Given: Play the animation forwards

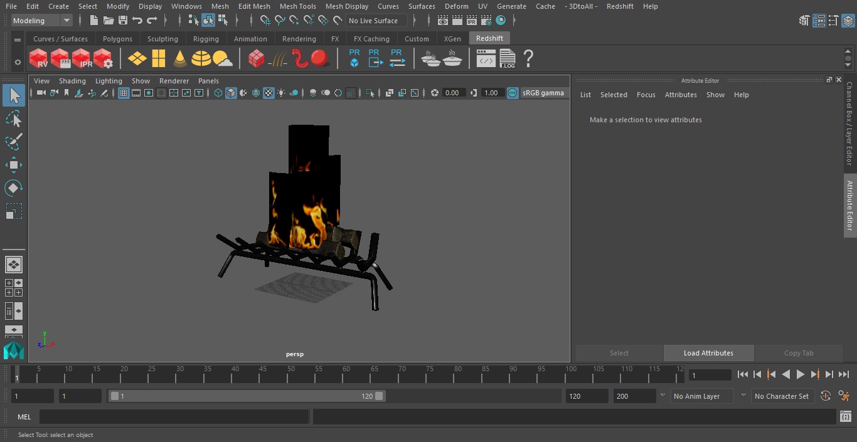Looking at the screenshot, I should (x=801, y=374).
